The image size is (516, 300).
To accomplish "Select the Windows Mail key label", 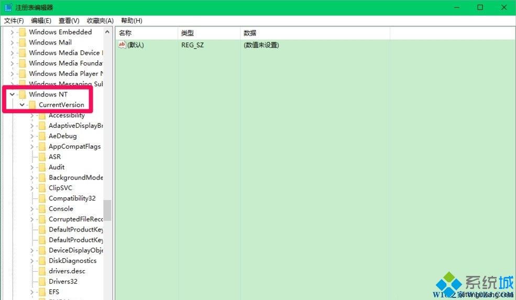I will coord(50,42).
